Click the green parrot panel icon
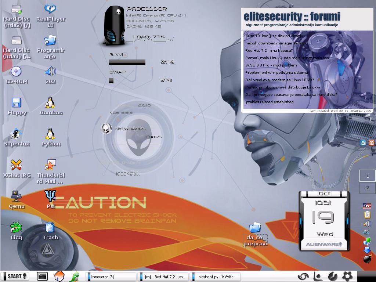 coord(75,276)
